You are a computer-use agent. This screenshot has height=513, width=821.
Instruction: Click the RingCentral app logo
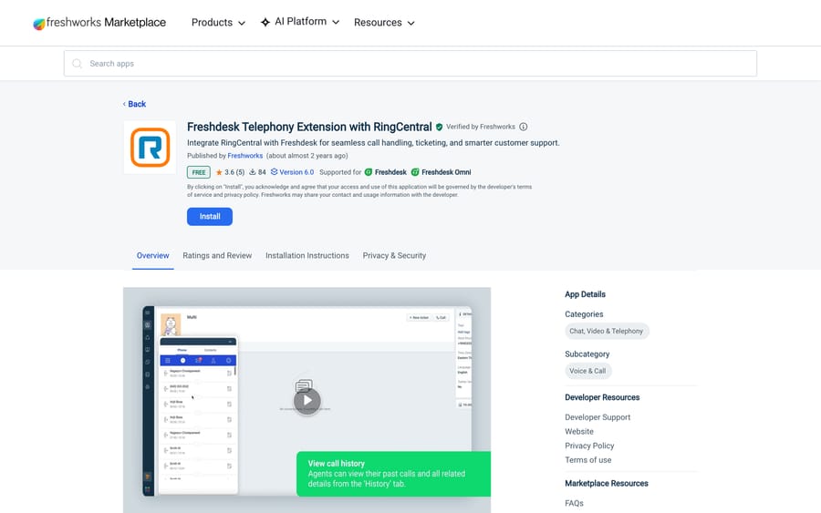pyautogui.click(x=151, y=148)
